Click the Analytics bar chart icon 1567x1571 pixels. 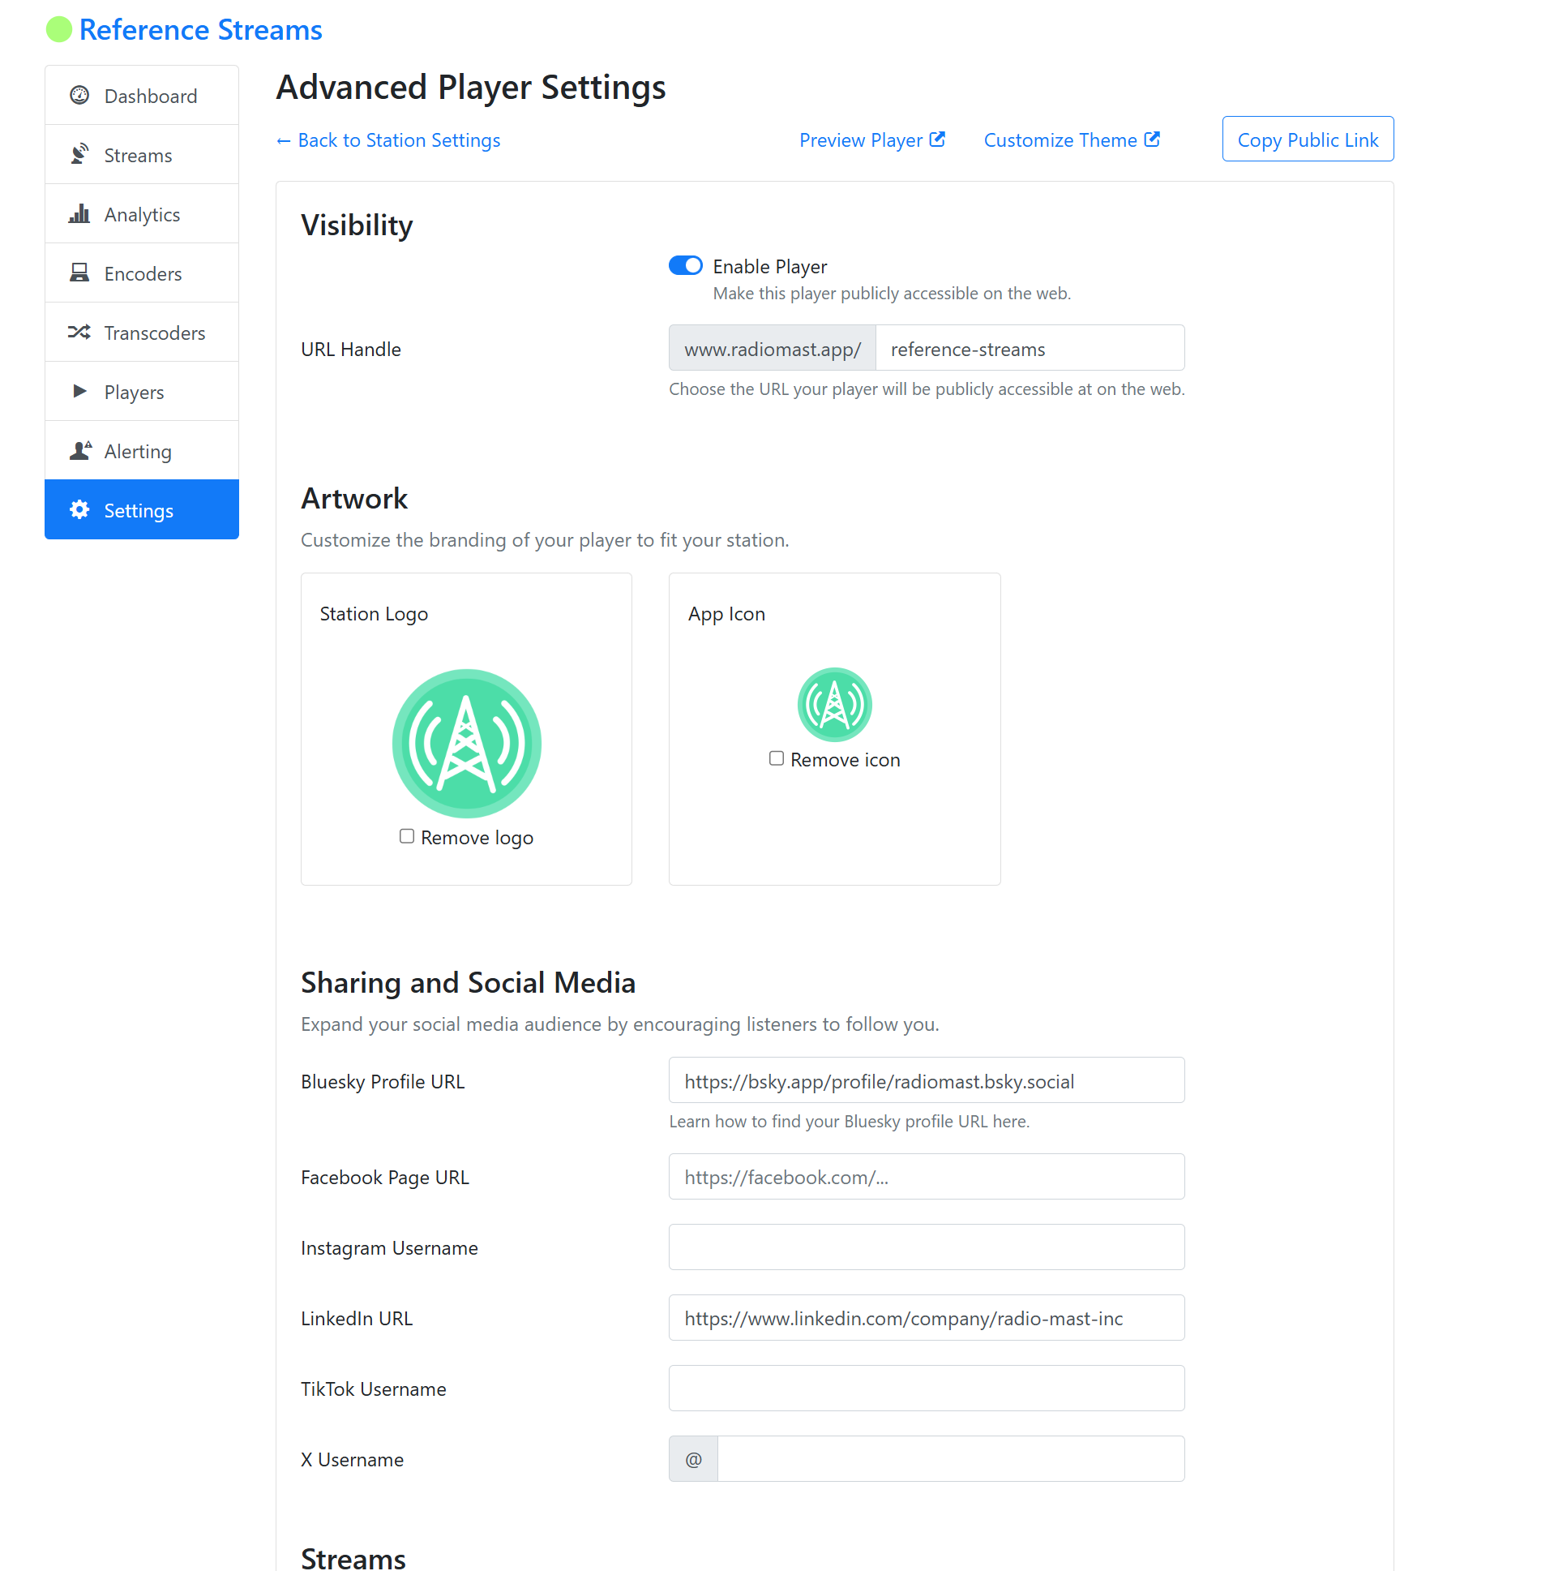pyautogui.click(x=79, y=214)
